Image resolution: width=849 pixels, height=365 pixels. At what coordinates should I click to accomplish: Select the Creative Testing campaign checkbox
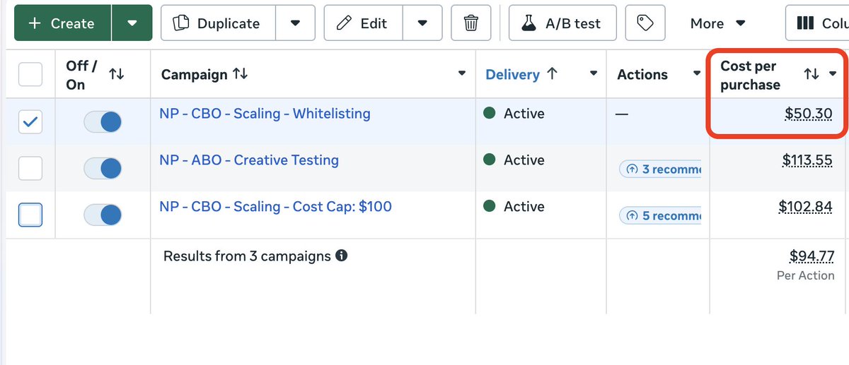click(30, 168)
